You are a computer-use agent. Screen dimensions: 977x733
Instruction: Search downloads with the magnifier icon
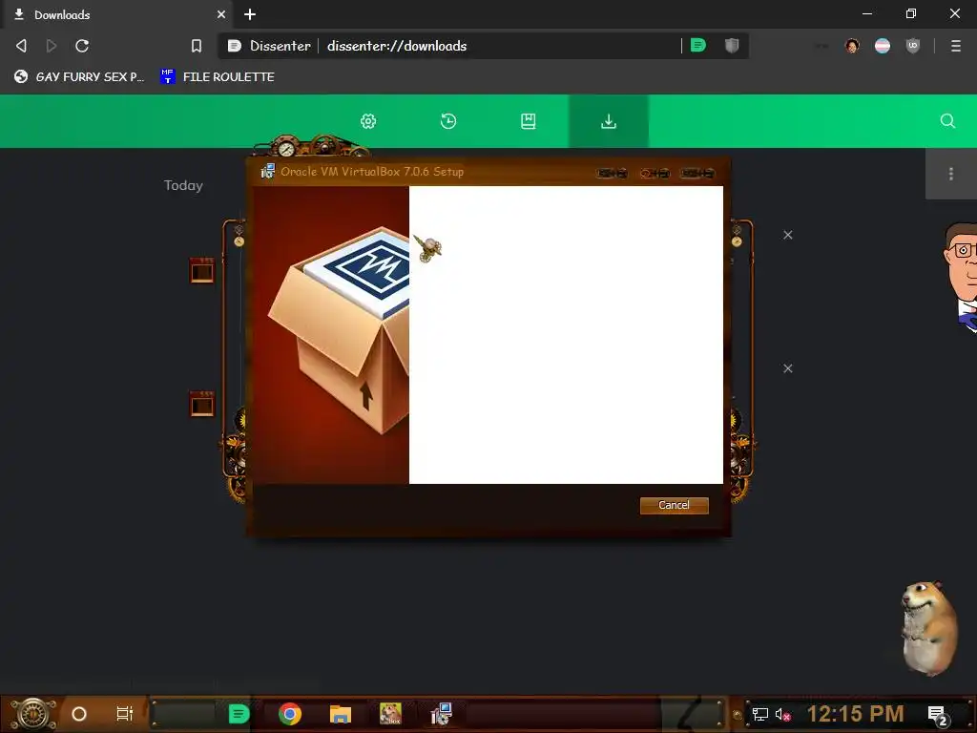coord(947,121)
